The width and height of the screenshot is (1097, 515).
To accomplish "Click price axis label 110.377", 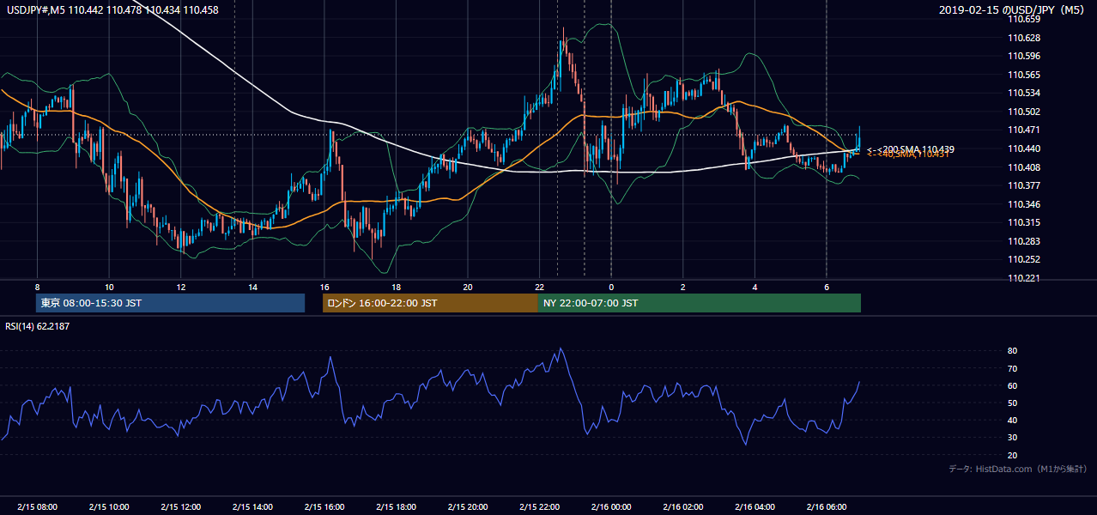I will (x=1026, y=185).
